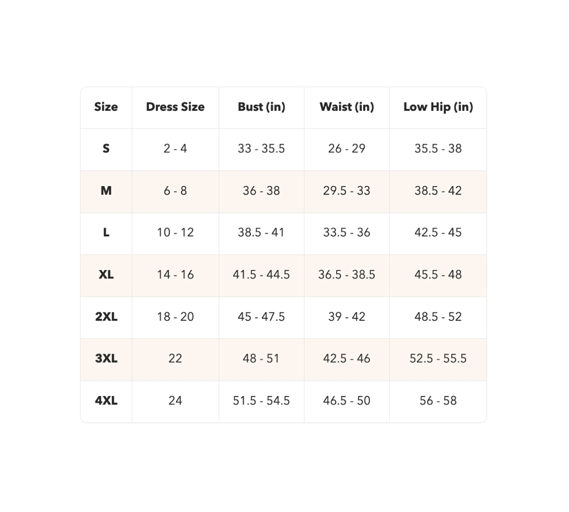Click the 48 - 51 bust cell

click(261, 358)
